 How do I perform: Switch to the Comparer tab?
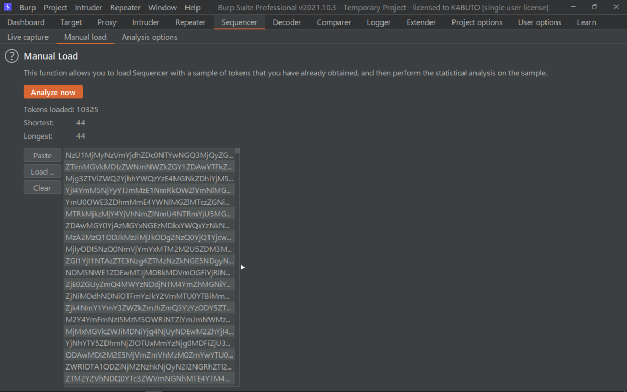point(334,22)
